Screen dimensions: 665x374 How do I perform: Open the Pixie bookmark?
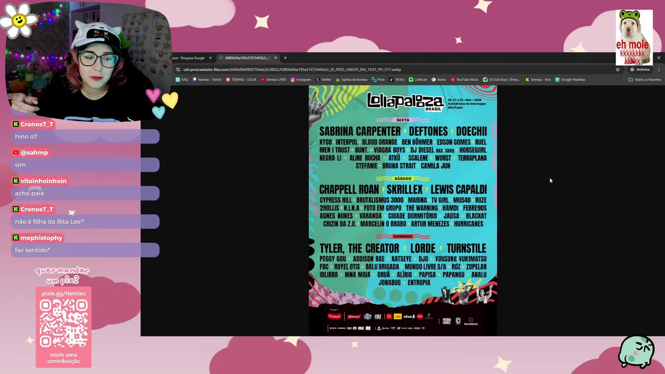pyautogui.click(x=378, y=79)
